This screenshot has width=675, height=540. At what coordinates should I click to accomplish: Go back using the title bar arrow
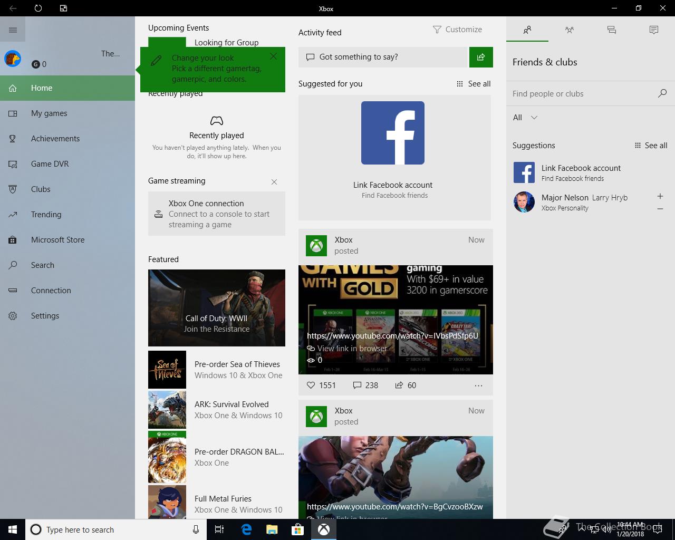(13, 8)
